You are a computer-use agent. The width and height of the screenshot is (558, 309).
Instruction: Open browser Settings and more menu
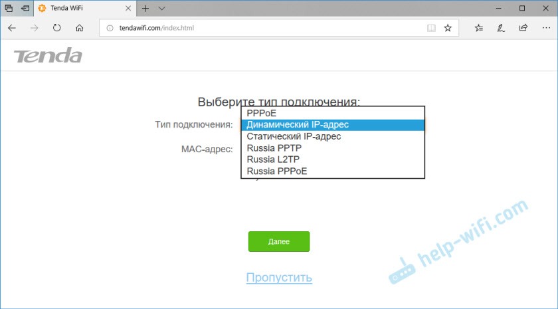point(545,29)
